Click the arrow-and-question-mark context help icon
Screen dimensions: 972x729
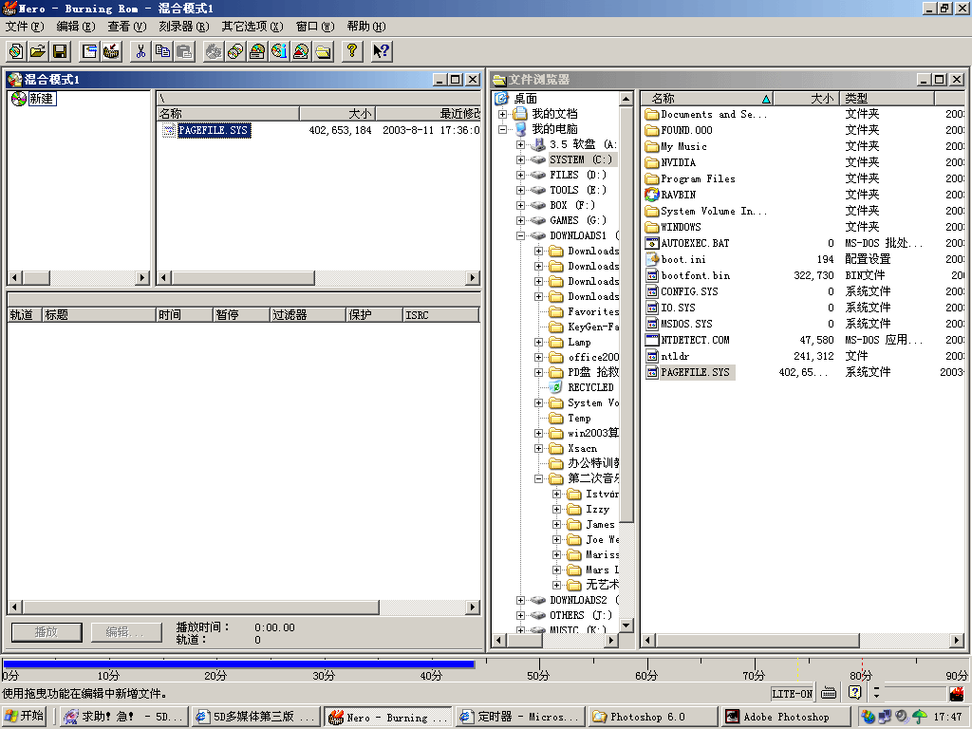click(382, 51)
